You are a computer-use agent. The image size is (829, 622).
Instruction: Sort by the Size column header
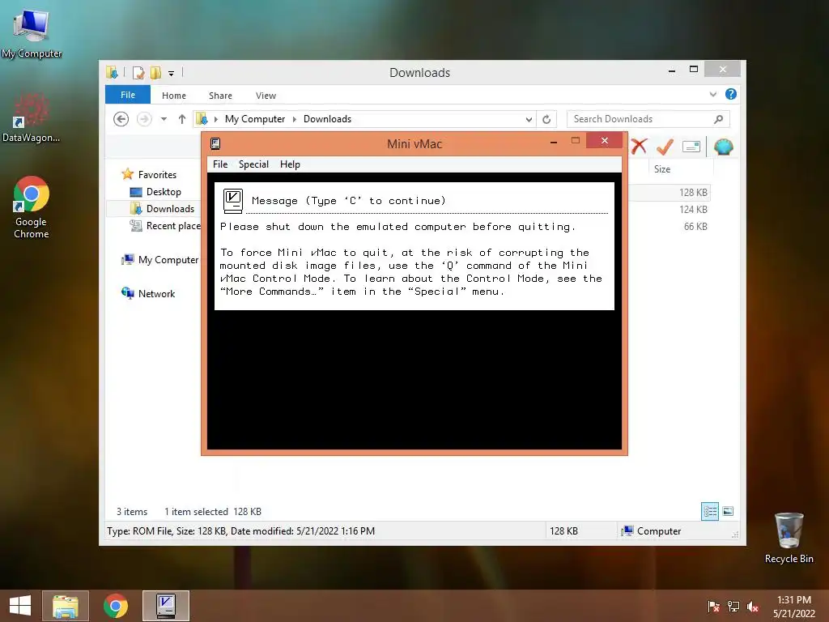(x=662, y=169)
